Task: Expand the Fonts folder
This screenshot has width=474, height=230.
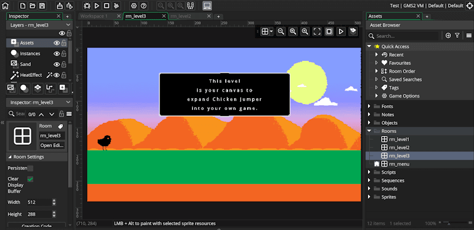Action: [369, 106]
